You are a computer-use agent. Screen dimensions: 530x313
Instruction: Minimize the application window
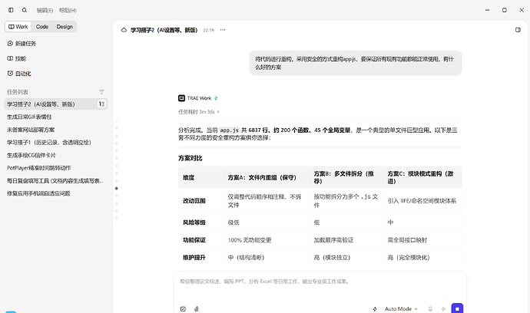[x=487, y=10]
